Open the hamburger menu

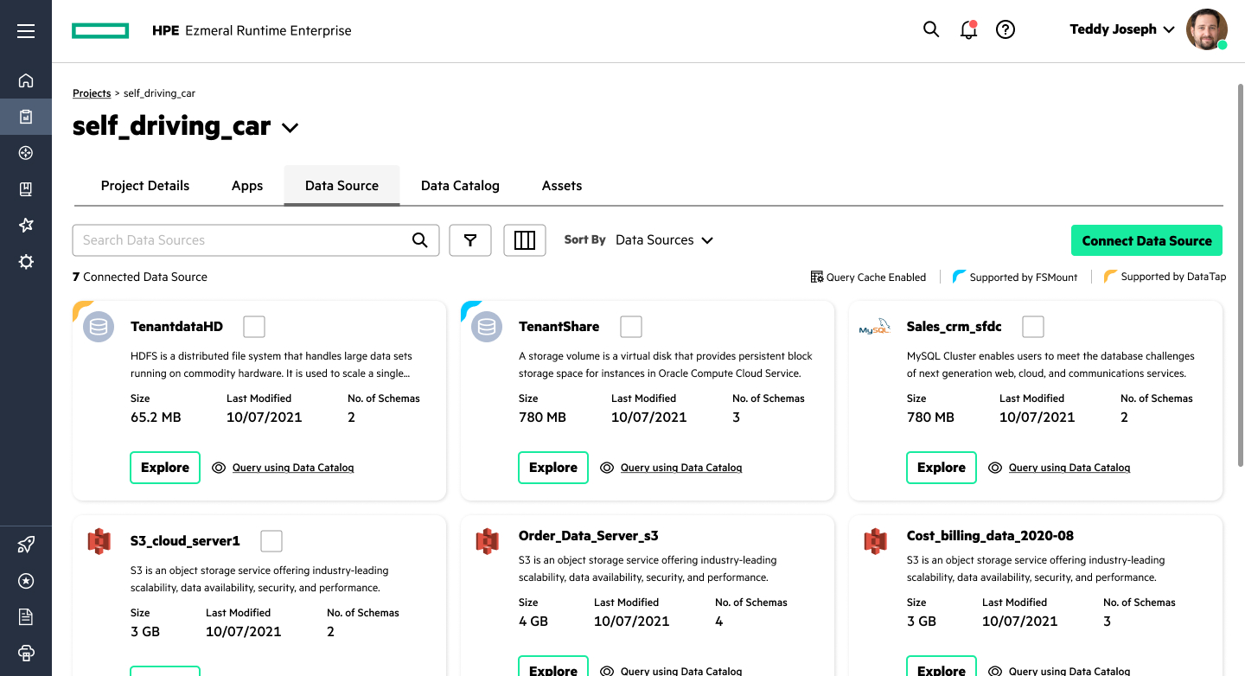26,31
